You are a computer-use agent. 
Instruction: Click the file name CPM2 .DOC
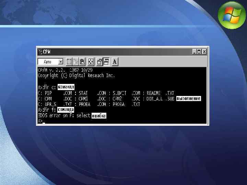coord(126,99)
